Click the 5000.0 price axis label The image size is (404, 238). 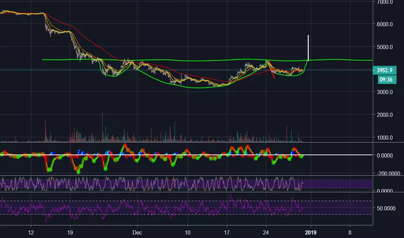pyautogui.click(x=384, y=47)
